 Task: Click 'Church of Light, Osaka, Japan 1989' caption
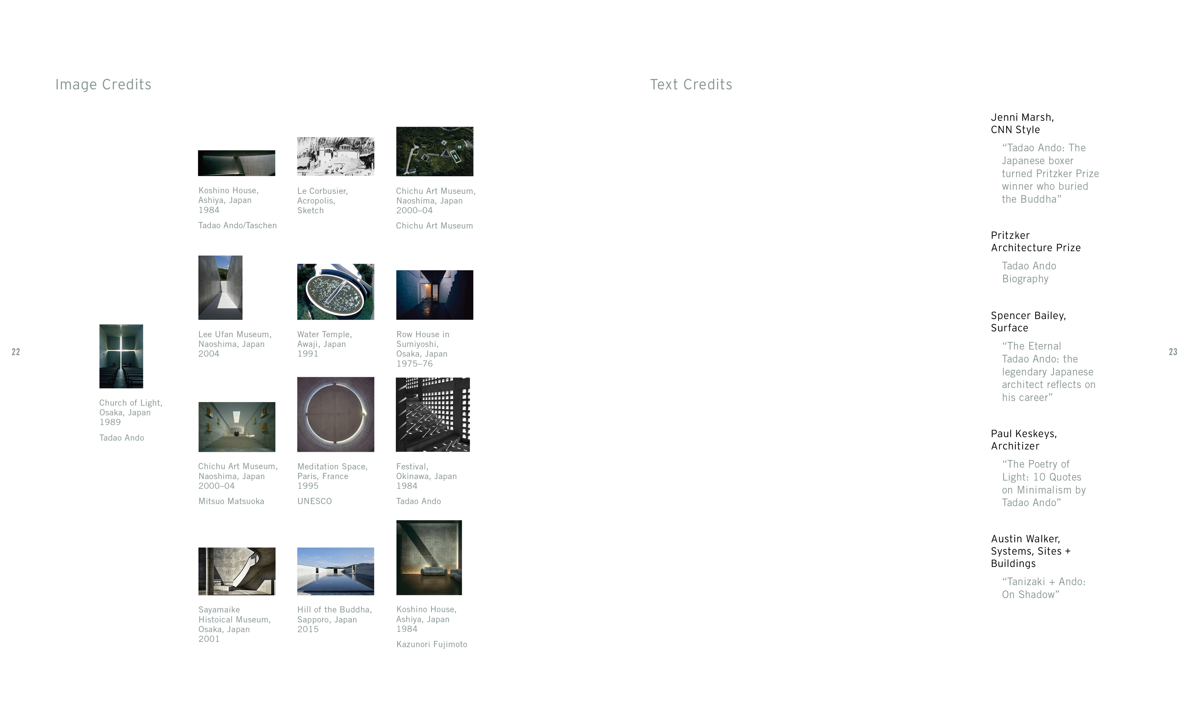tap(131, 412)
